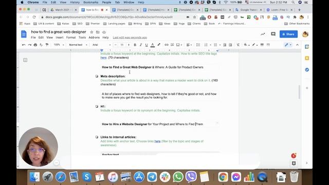Screen dimensions: 329x185
Task: Open the cell background color picker
Action: 247,45
